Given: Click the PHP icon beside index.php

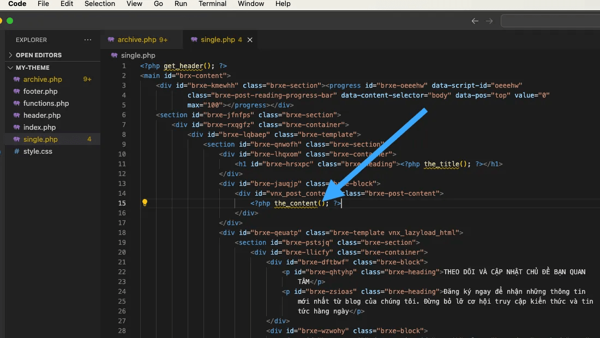Looking at the screenshot, I should [16, 128].
